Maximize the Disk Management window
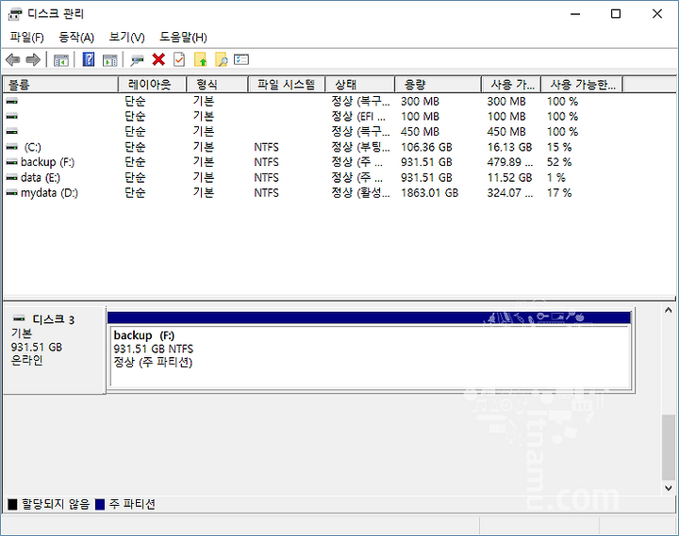This screenshot has height=536, width=679. click(615, 14)
